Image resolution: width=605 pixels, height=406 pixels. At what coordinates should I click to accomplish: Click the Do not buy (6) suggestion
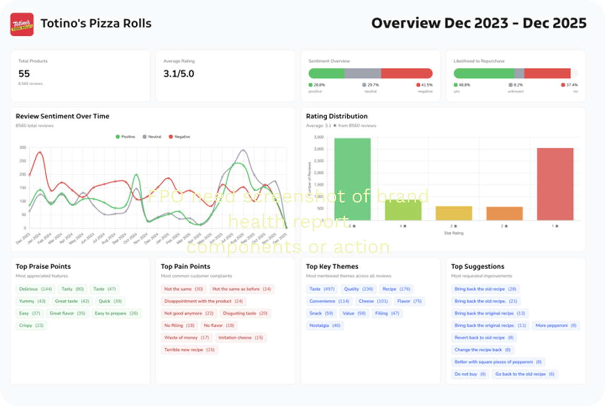(470, 374)
